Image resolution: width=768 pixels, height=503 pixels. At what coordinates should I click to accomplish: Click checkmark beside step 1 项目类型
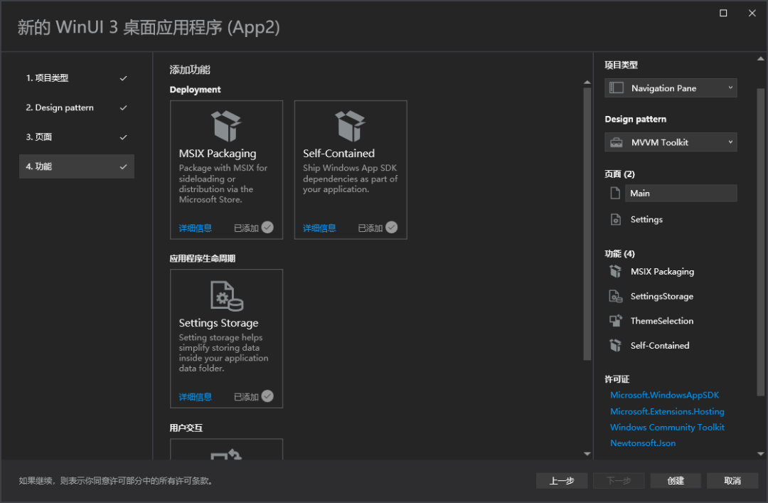coord(124,78)
